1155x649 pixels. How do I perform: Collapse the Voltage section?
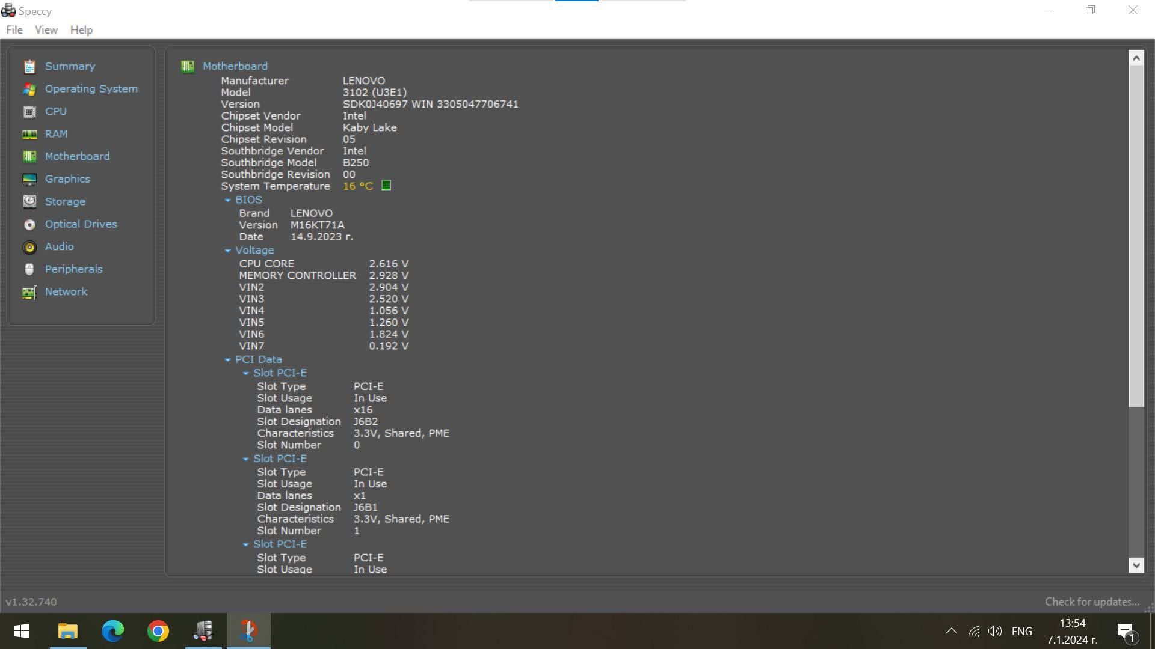point(228,251)
